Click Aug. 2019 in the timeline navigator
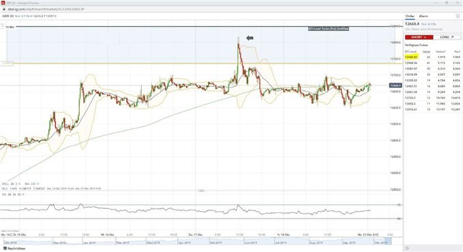463x252 pixels. coord(316,243)
